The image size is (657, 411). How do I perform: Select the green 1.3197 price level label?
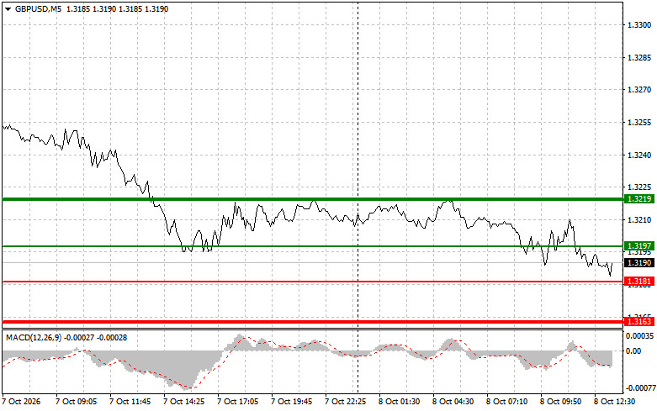pos(639,245)
